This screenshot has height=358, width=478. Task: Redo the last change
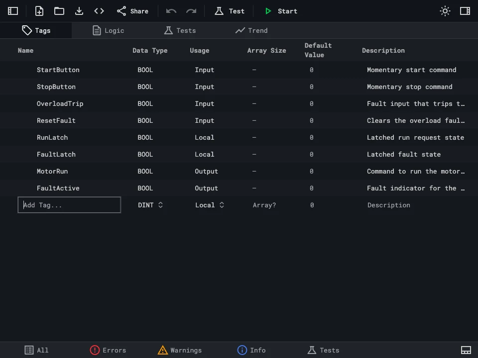pos(191,10)
